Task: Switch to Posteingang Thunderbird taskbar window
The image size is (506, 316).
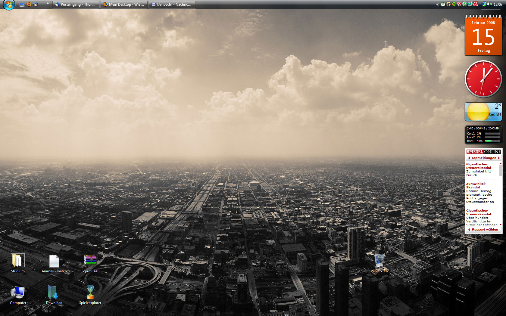Action: [x=76, y=5]
